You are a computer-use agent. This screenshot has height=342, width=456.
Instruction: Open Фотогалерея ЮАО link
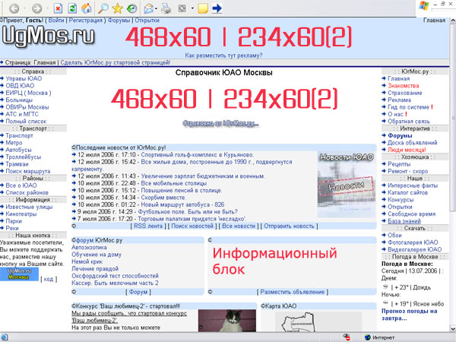click(x=413, y=242)
